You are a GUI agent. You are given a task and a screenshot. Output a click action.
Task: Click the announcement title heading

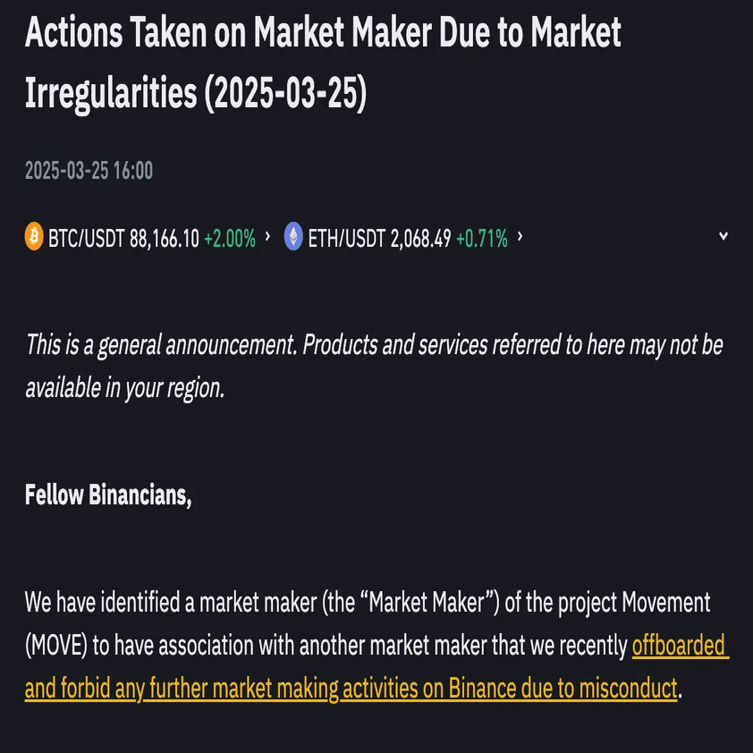322,63
